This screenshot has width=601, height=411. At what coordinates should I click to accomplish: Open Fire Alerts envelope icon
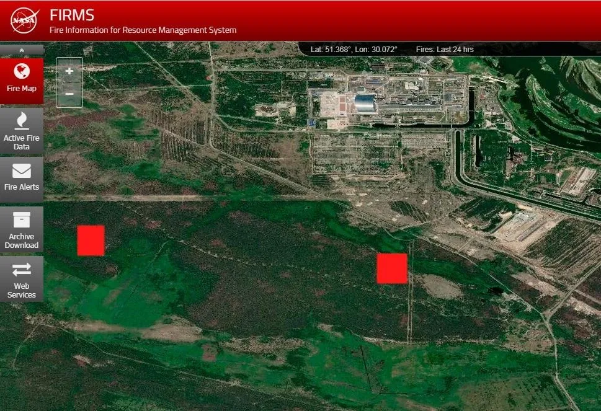pyautogui.click(x=22, y=170)
